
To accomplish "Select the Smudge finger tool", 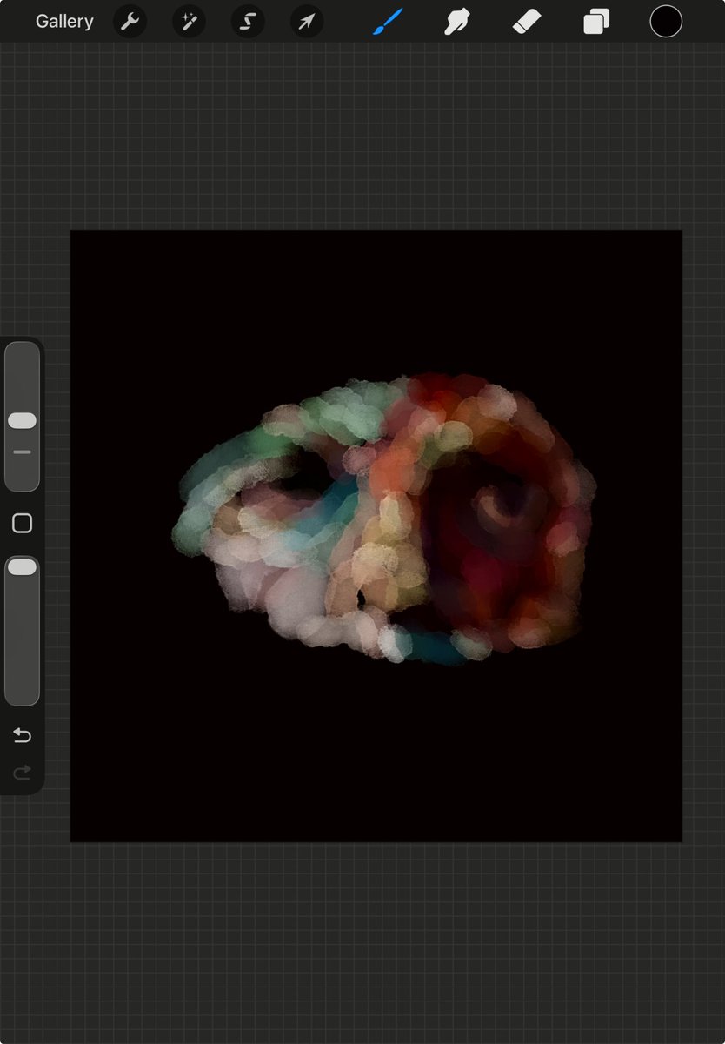I will (457, 22).
